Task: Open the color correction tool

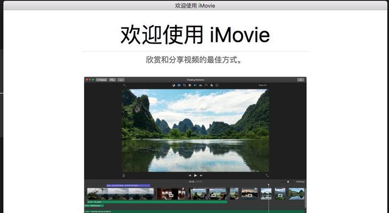Action: 179,85
